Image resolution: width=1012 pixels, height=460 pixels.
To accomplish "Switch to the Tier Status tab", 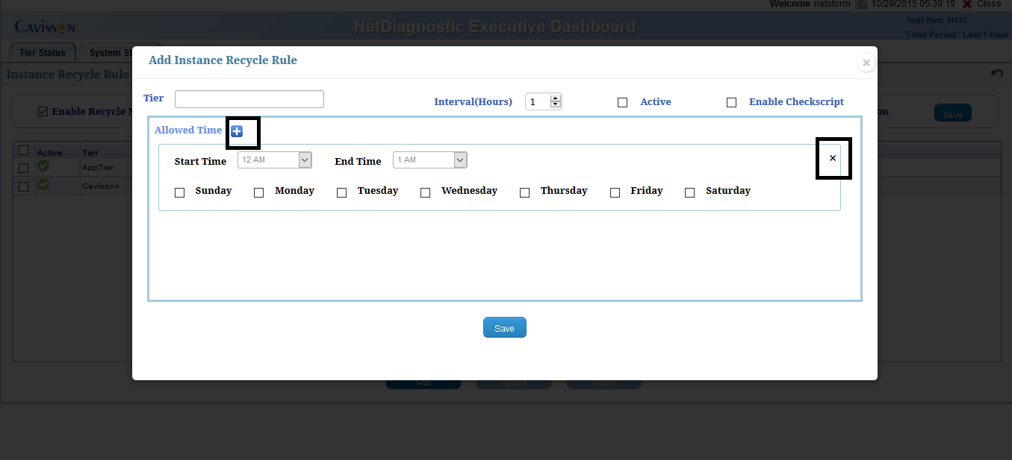I will coord(43,53).
